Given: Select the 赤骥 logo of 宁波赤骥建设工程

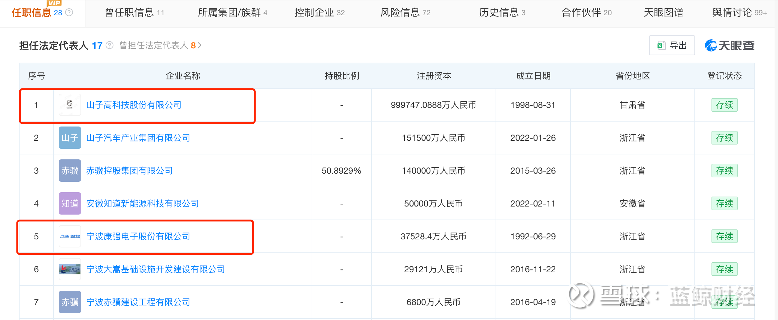Looking at the screenshot, I should point(70,302).
